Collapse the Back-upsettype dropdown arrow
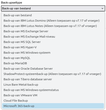Viewport: 106px width, 110px height. (102, 8)
